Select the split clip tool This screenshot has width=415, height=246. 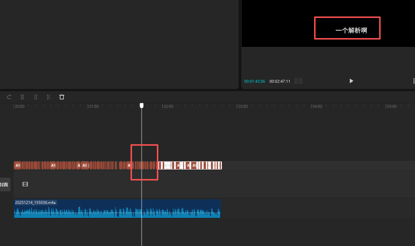[x=22, y=97]
